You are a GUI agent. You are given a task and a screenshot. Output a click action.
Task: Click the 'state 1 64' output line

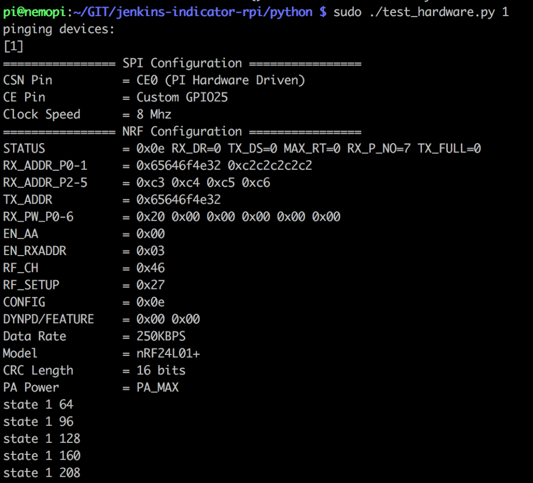point(38,404)
